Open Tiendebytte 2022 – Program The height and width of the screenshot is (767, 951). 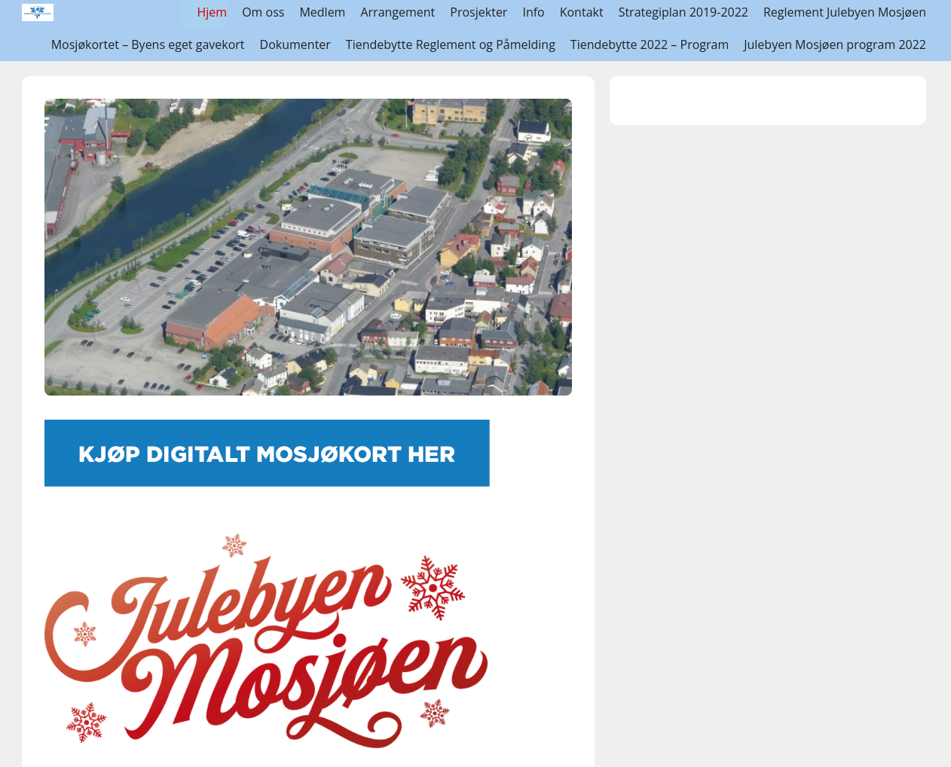tap(650, 44)
